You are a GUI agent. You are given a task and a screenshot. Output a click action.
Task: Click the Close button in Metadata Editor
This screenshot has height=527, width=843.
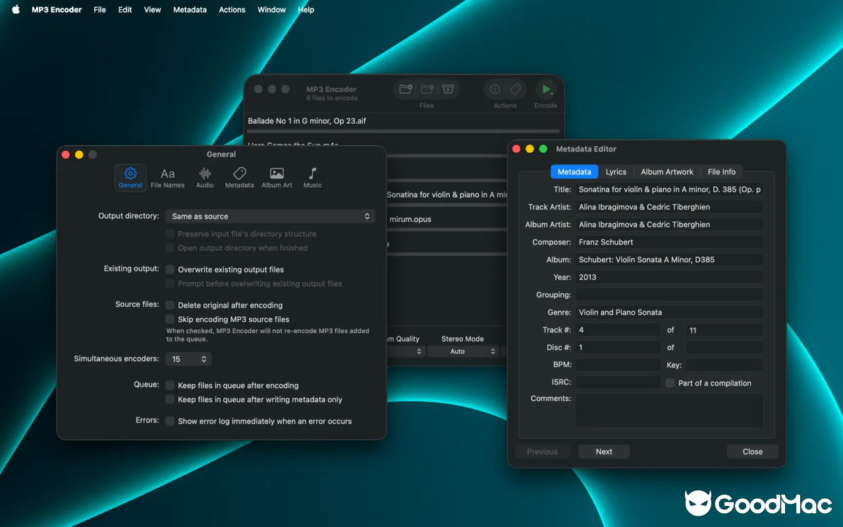(752, 451)
